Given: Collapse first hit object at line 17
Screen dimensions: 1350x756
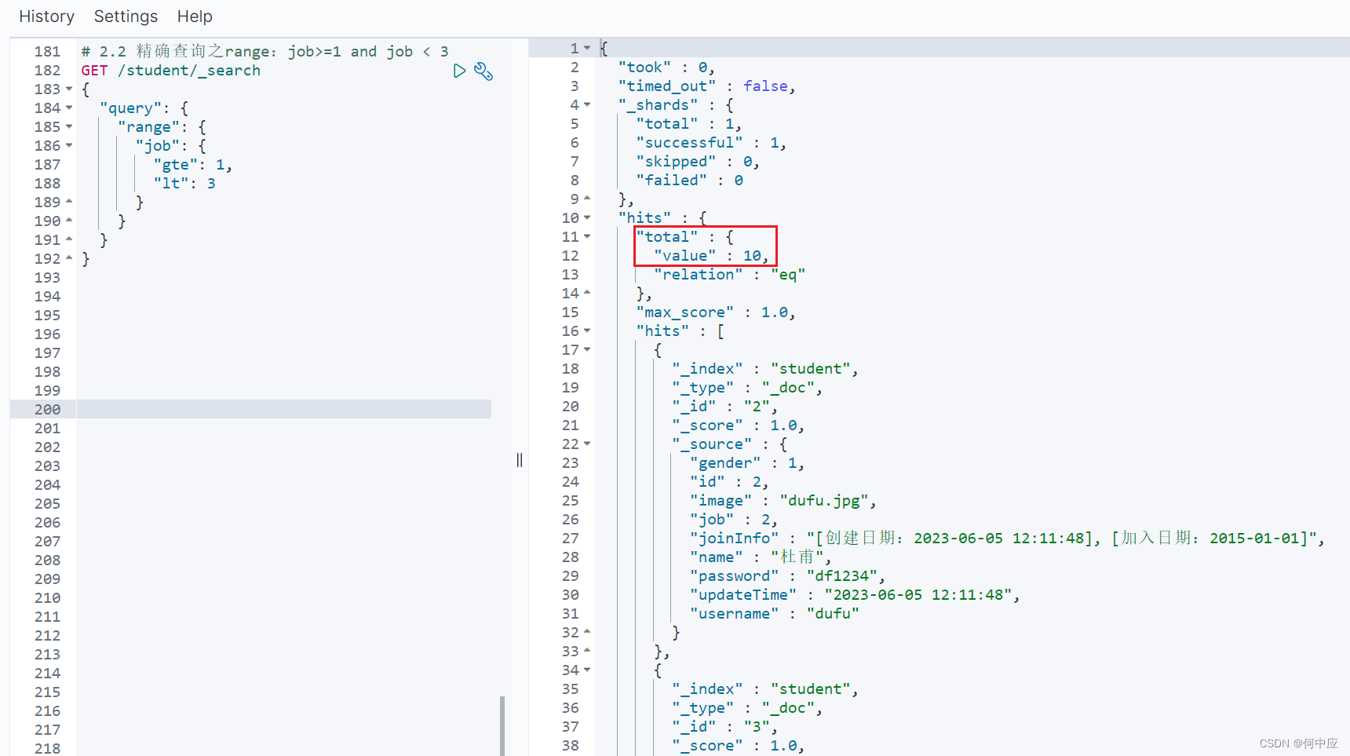Looking at the screenshot, I should point(587,349).
